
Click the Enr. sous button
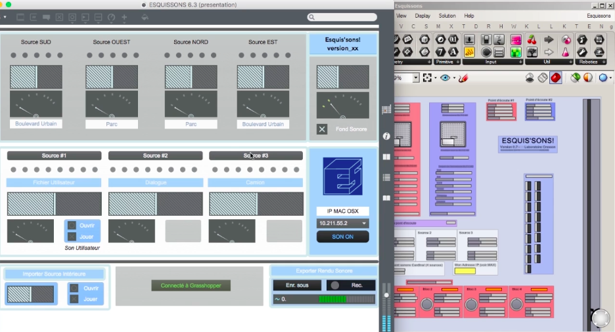[297, 285]
